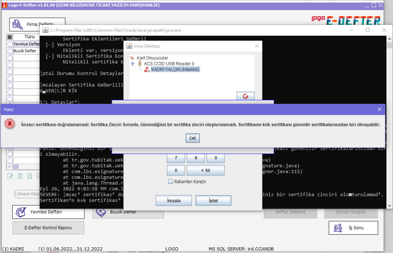393x253 pixels.
Task: Select the Kart Okuyucular root tree node
Action: 152,58
